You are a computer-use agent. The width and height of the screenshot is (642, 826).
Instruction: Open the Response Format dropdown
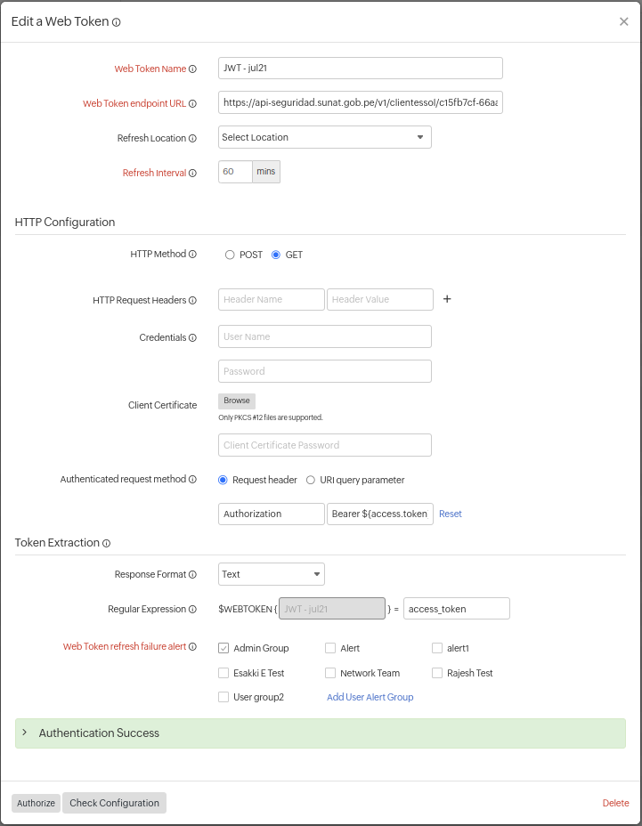[x=271, y=574]
